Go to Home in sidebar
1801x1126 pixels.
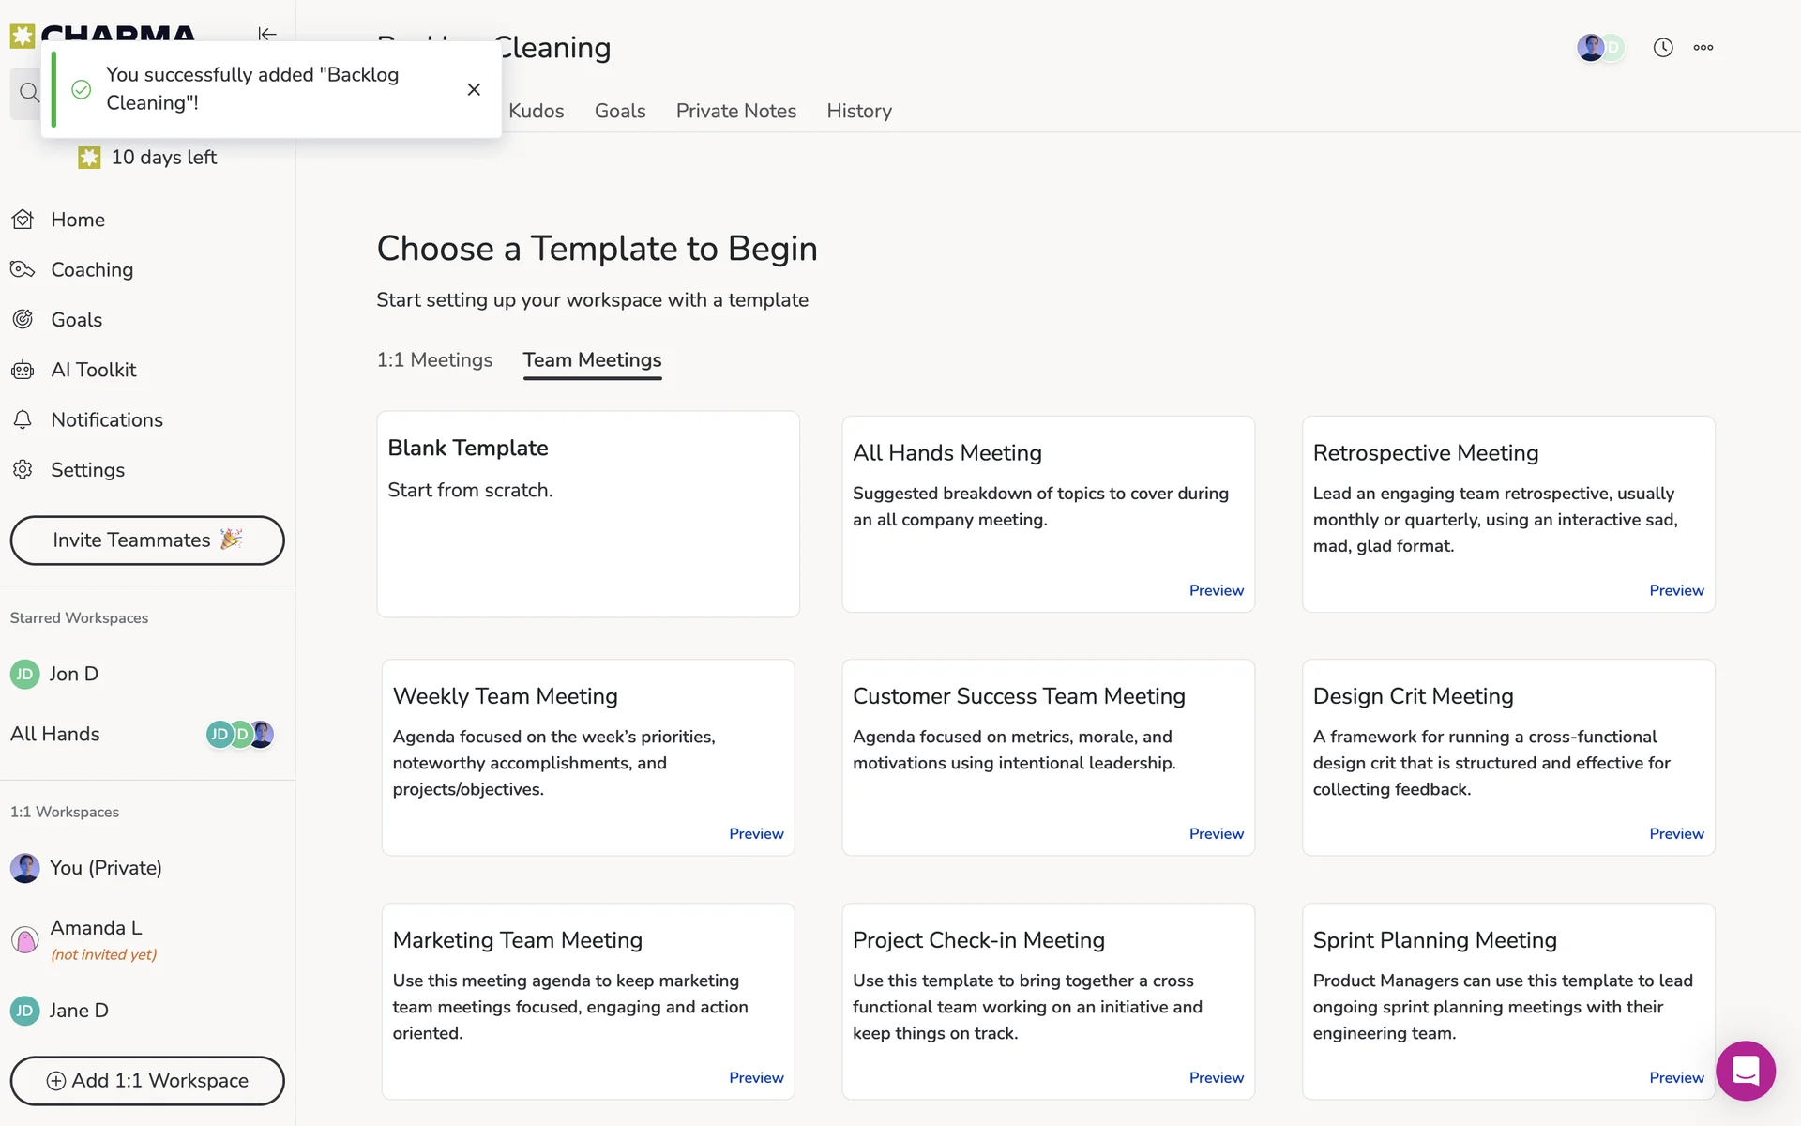tap(78, 220)
